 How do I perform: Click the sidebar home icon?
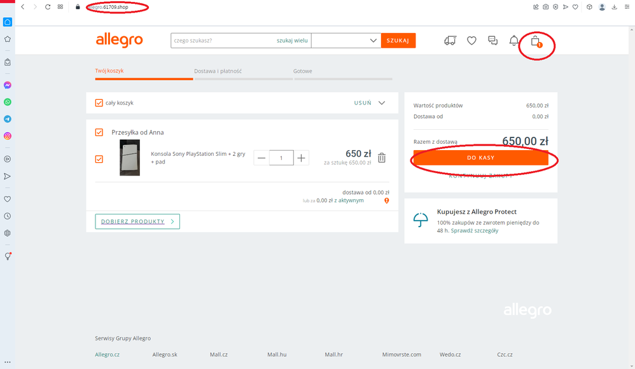pos(7,22)
